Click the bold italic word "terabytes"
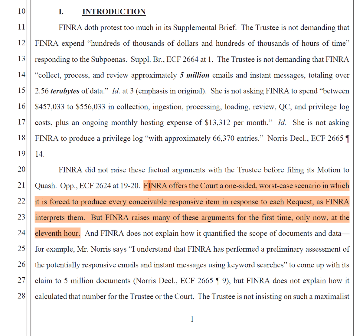363x336 pixels. coord(65,91)
